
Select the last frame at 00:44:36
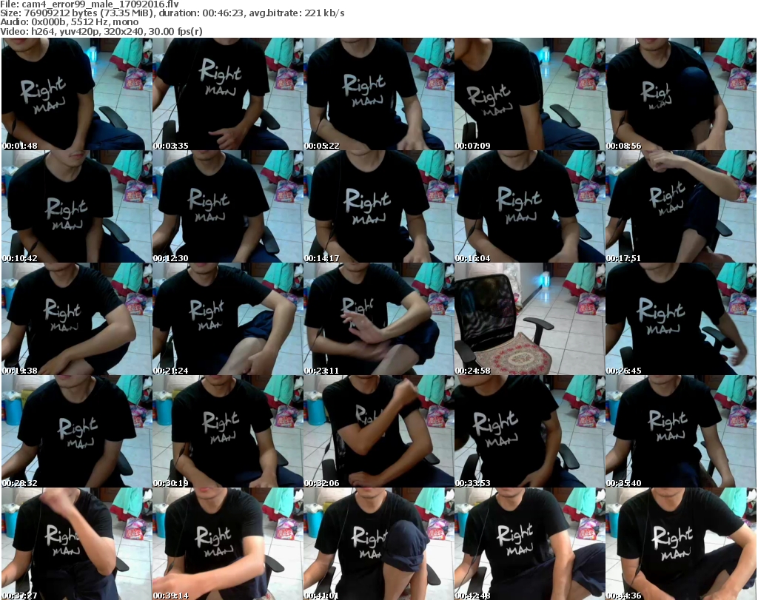(x=681, y=544)
